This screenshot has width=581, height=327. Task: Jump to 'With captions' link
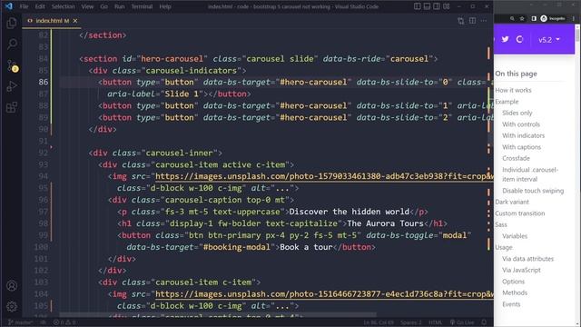click(521, 147)
